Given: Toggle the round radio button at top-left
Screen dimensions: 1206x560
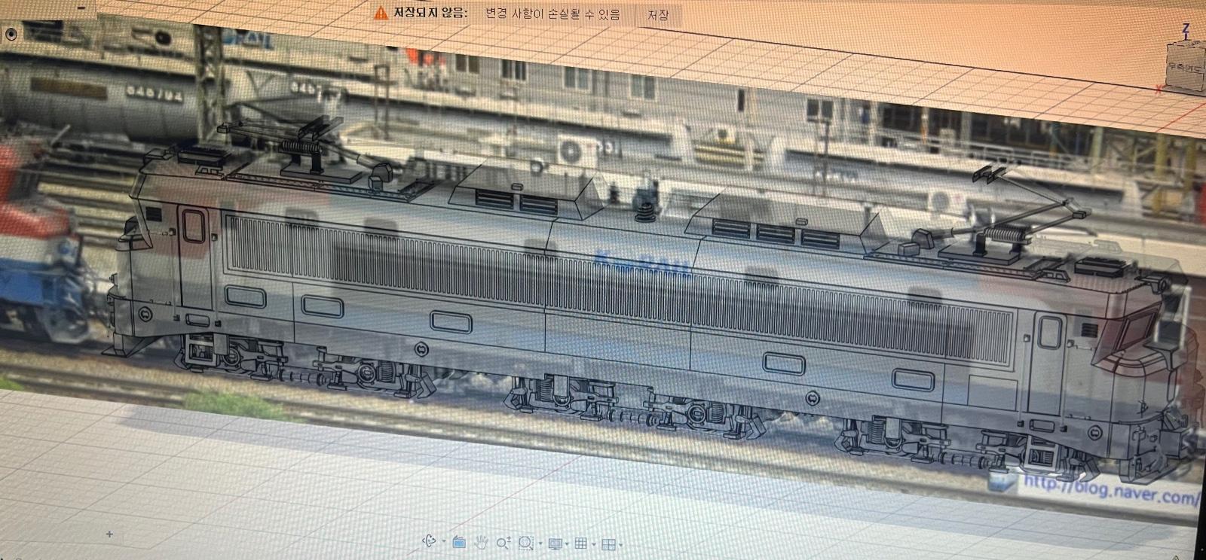Looking at the screenshot, I should (11, 34).
